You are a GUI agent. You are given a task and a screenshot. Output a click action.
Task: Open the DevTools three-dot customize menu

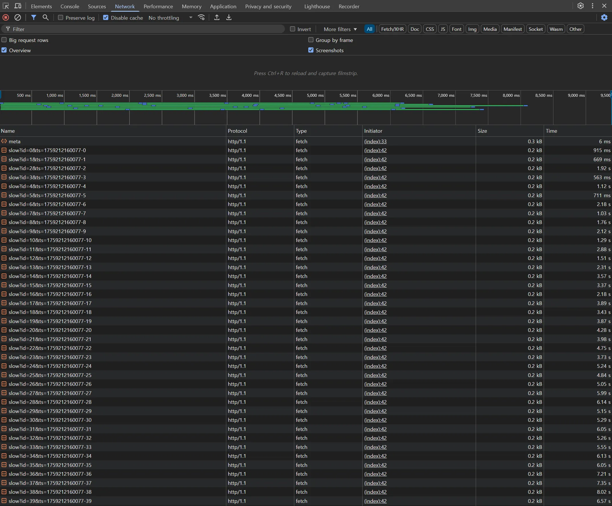(593, 6)
